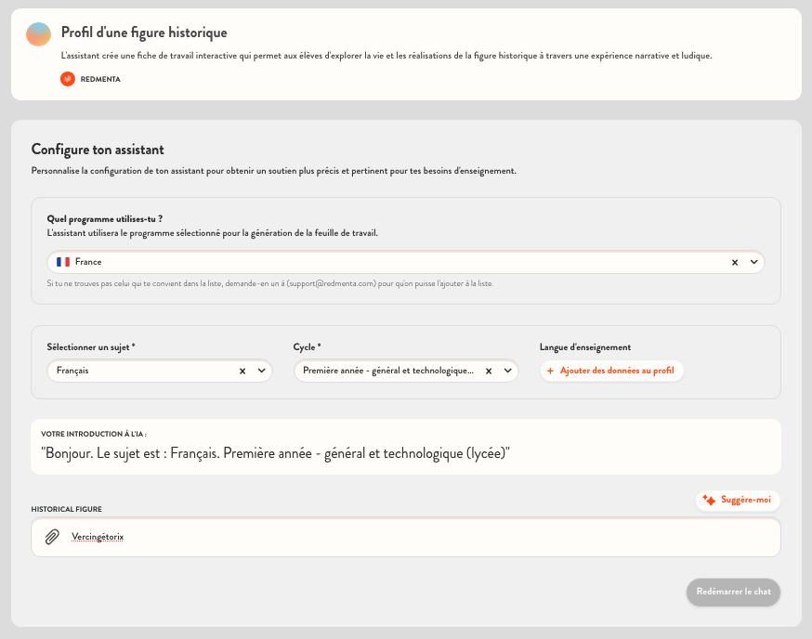Screen dimensions: 812x639
Task: Clear the France program selection
Action: [x=734, y=263]
